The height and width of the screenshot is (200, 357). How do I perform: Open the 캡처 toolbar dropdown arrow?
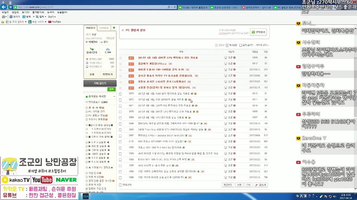[x=45, y=17]
